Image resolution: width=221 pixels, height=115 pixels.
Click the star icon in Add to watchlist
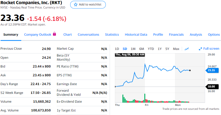[76, 5]
